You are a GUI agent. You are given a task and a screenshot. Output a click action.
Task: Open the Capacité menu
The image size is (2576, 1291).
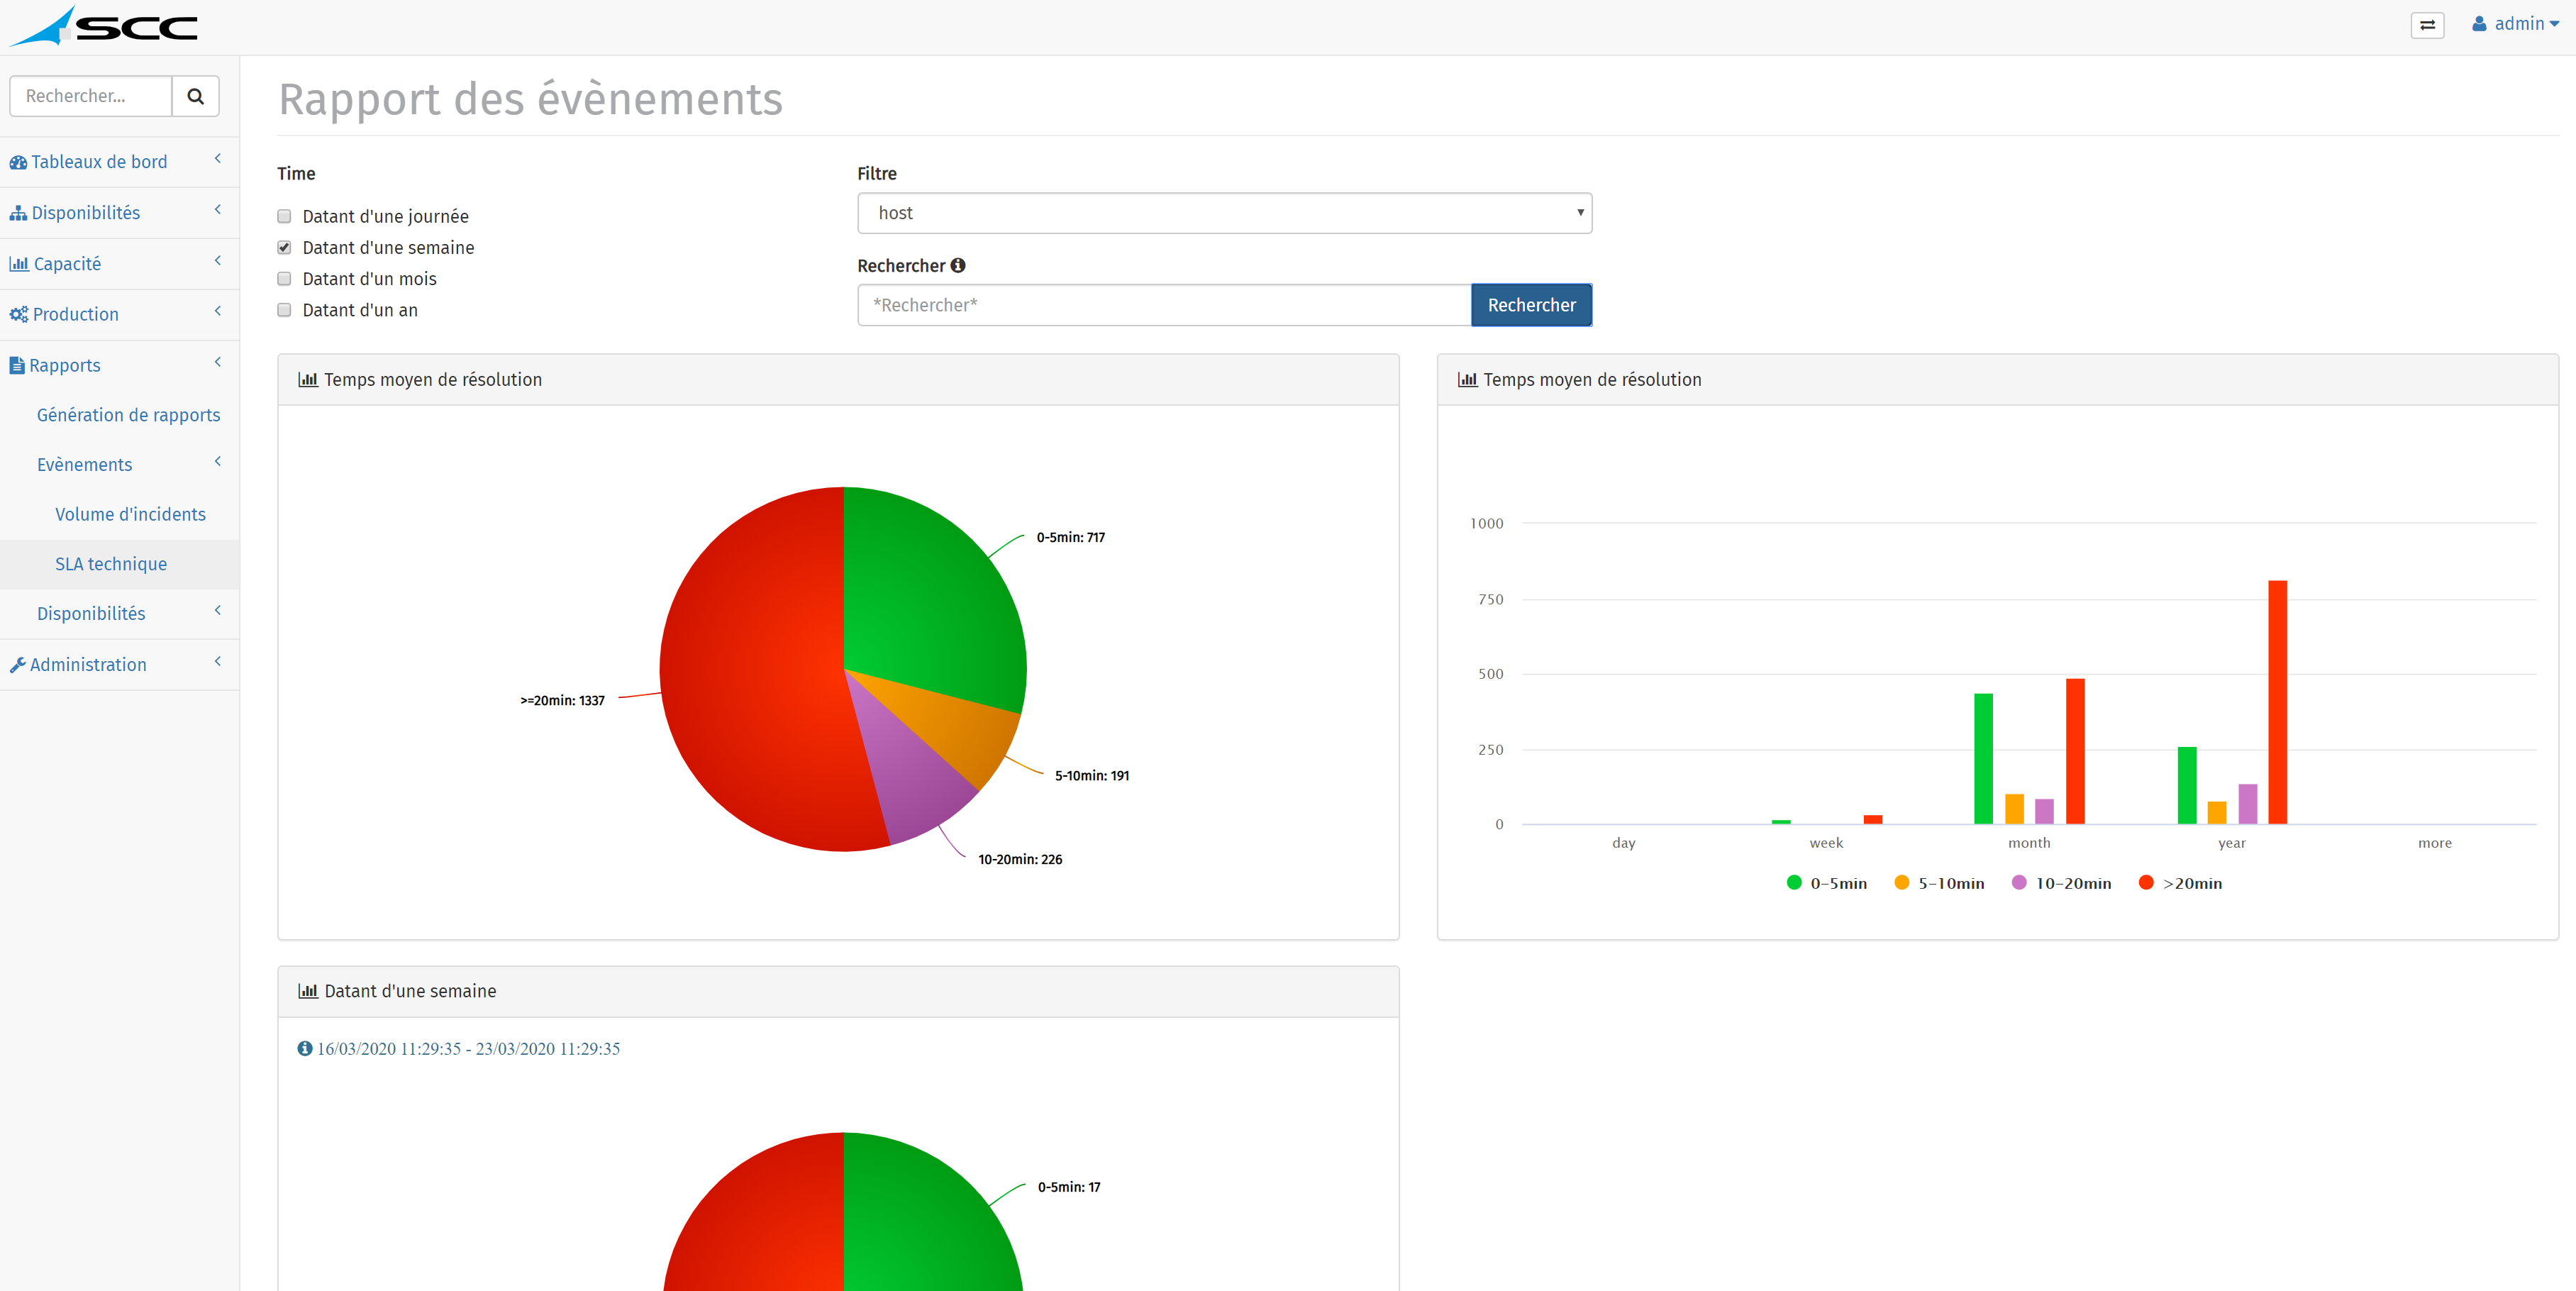coord(67,264)
